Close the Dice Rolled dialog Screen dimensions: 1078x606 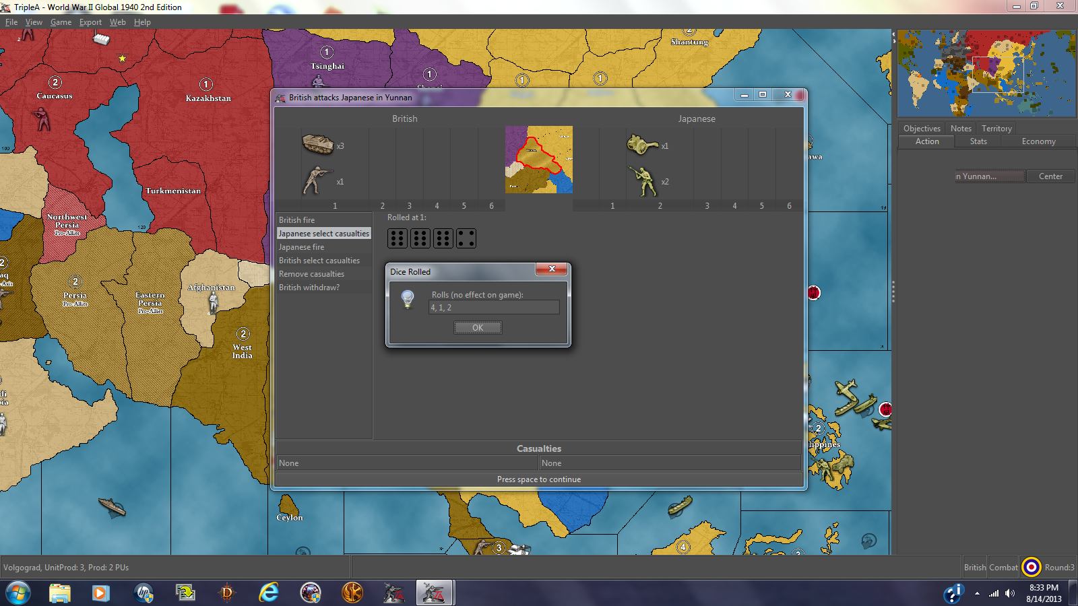[x=552, y=269]
